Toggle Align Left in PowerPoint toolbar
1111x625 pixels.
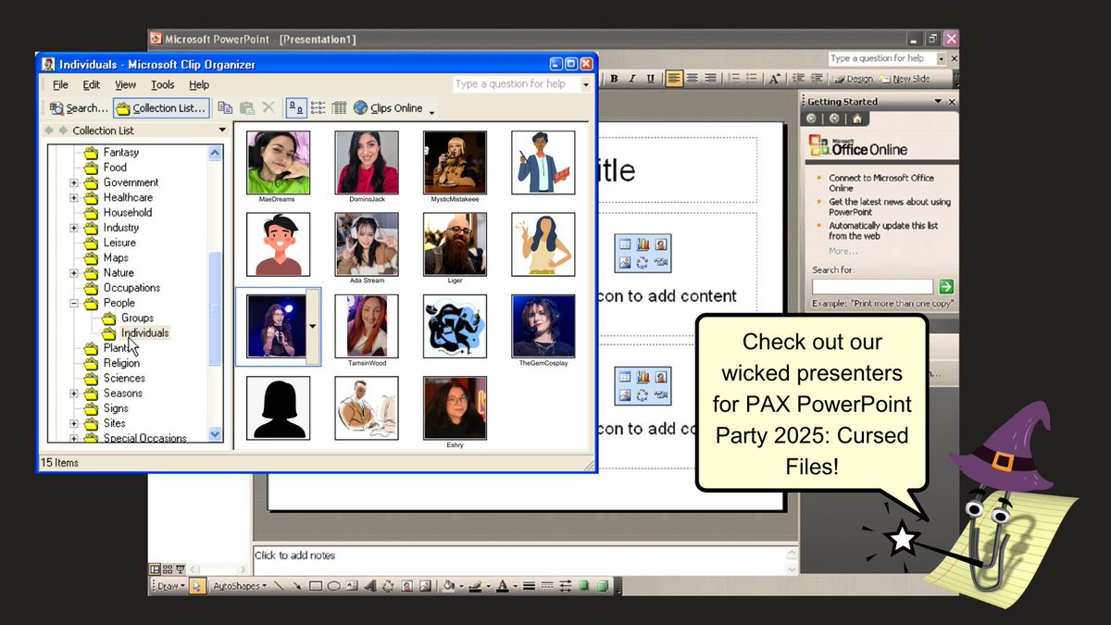(674, 79)
